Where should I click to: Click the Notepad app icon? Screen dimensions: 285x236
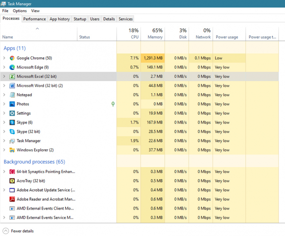click(x=12, y=95)
